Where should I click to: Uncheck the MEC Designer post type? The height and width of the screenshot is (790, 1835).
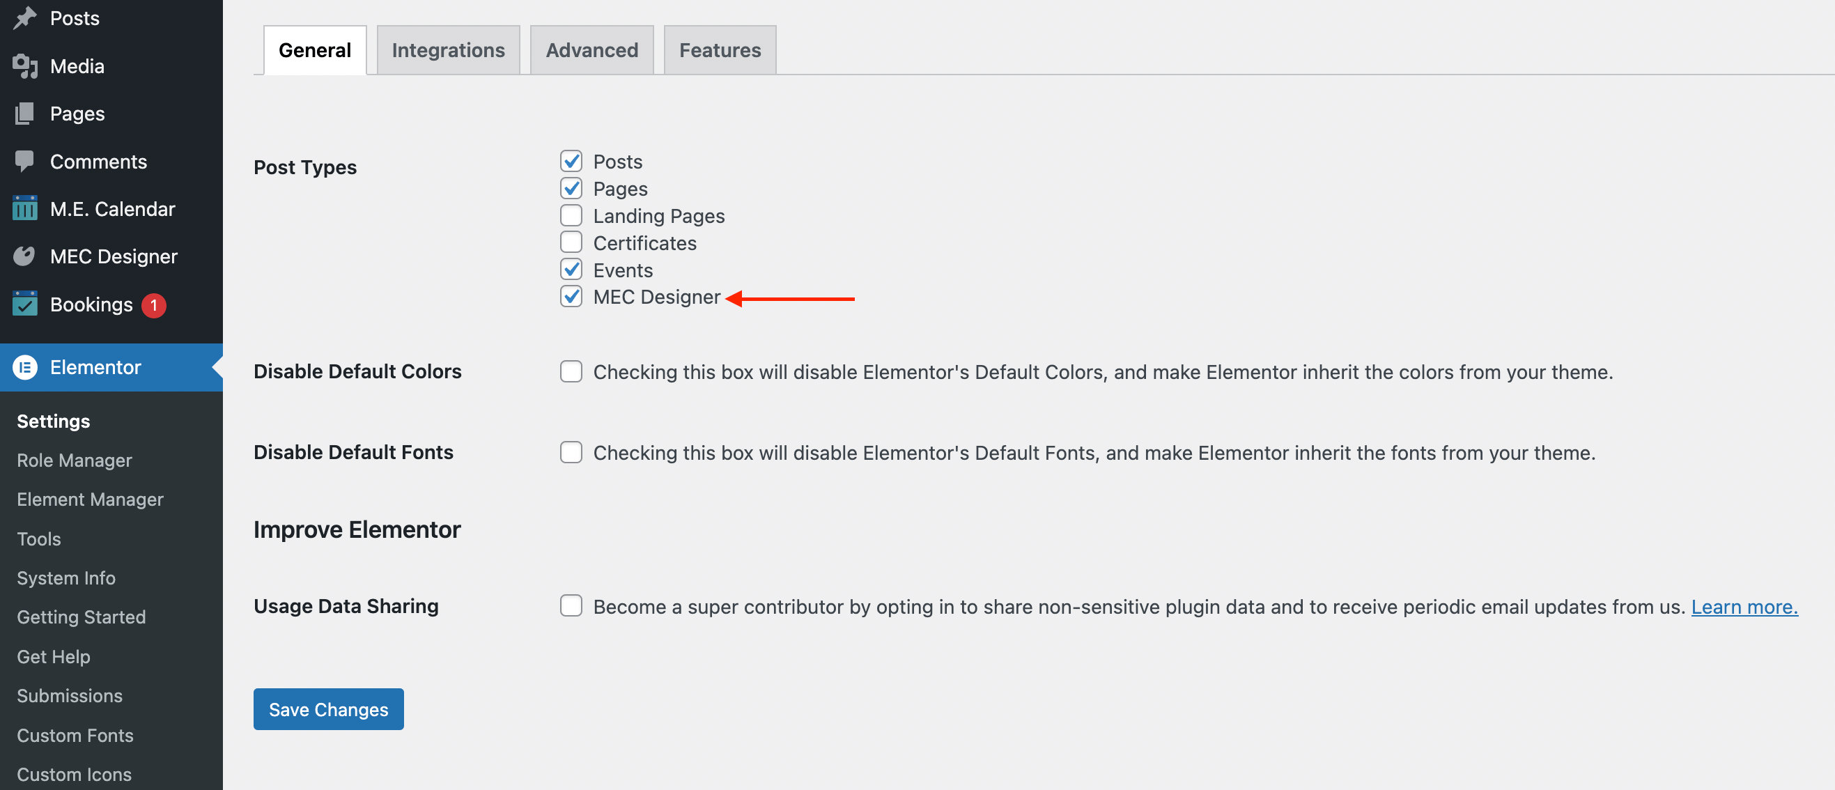pos(571,296)
